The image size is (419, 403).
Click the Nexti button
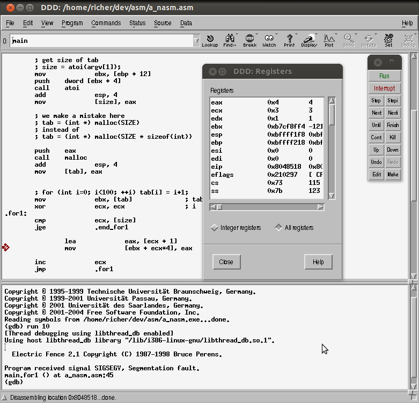pos(393,113)
